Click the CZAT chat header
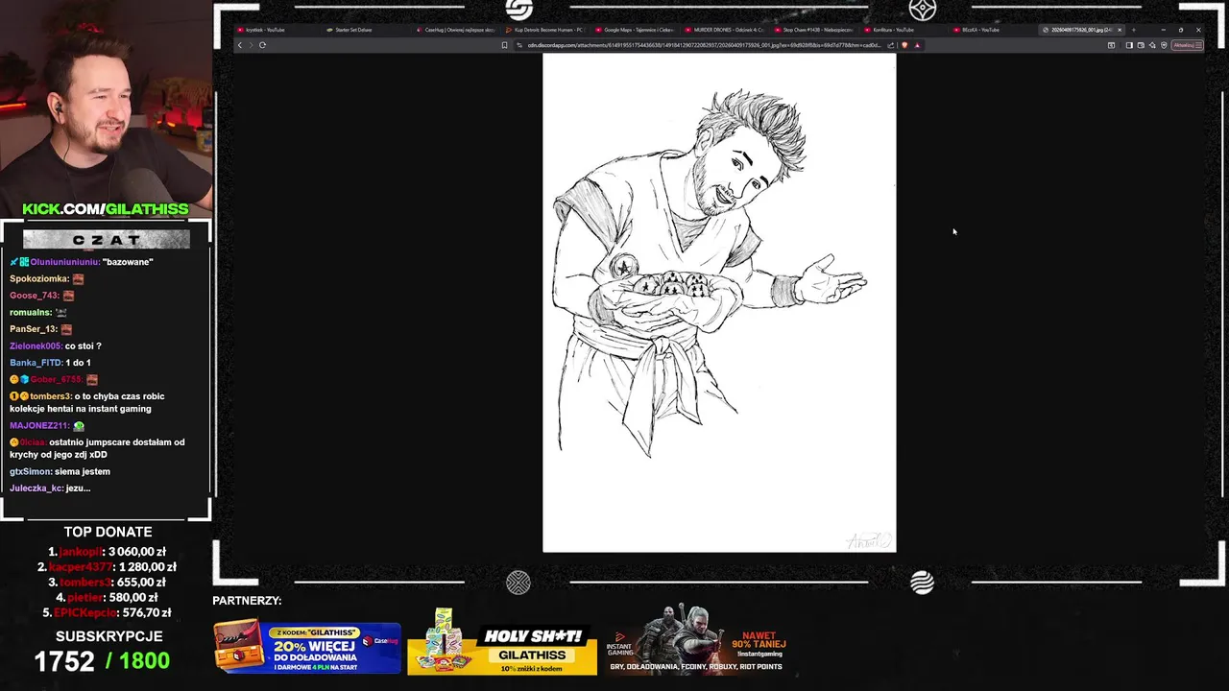 (x=107, y=239)
